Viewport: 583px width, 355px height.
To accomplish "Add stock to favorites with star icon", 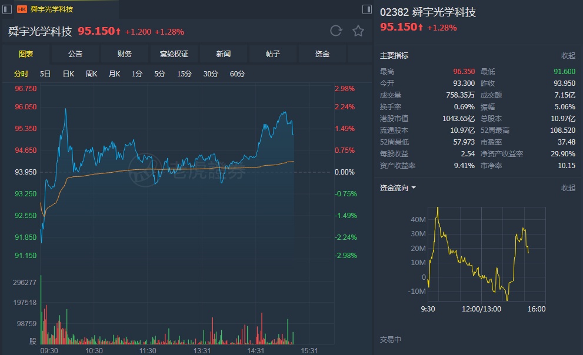I will (358, 31).
